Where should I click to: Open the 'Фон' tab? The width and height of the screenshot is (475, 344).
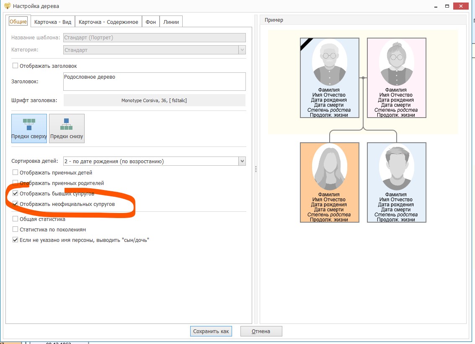coord(151,22)
